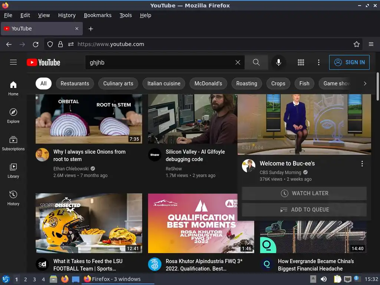This screenshot has width=380, height=285.
Task: Select the McDonald's filter chip
Action: click(x=208, y=83)
